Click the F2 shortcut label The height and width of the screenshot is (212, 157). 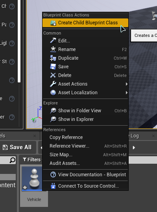pyautogui.click(x=124, y=49)
